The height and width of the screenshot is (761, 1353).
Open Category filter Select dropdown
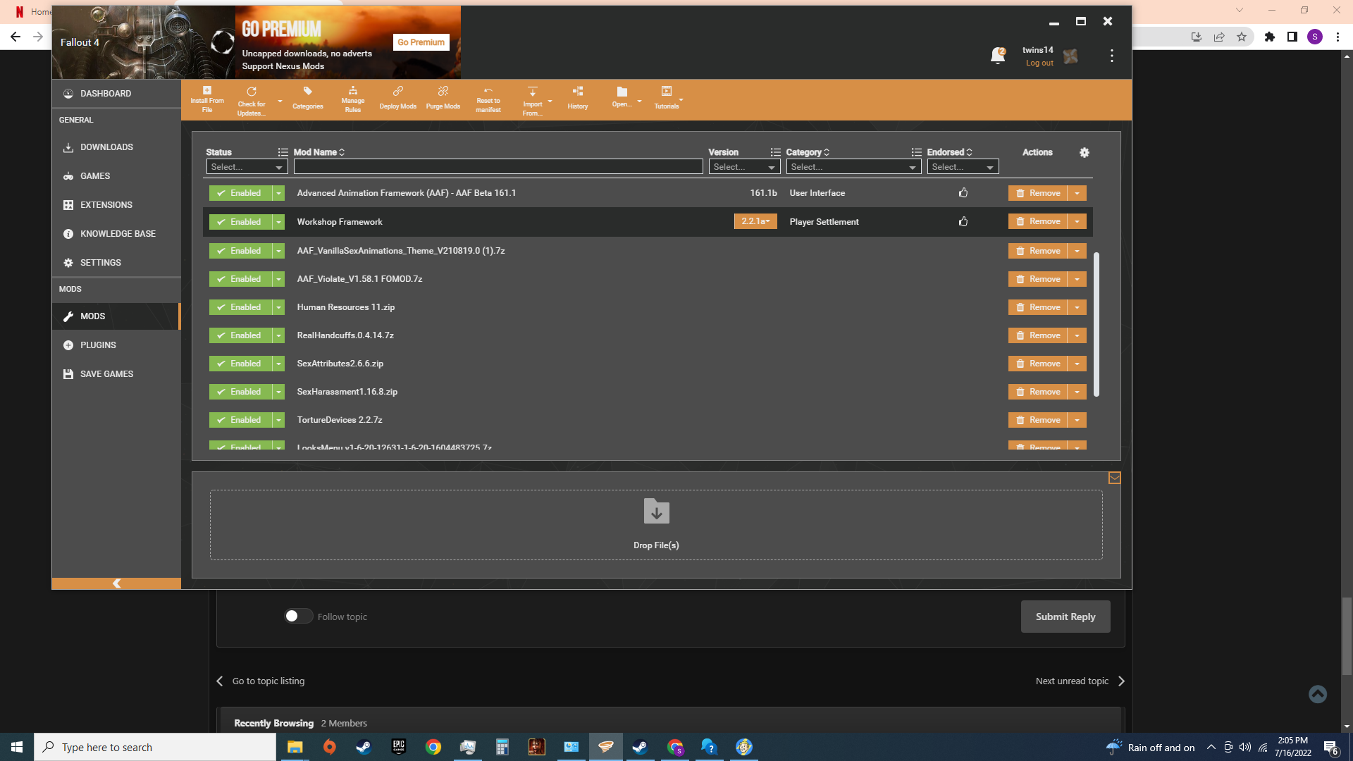(853, 167)
